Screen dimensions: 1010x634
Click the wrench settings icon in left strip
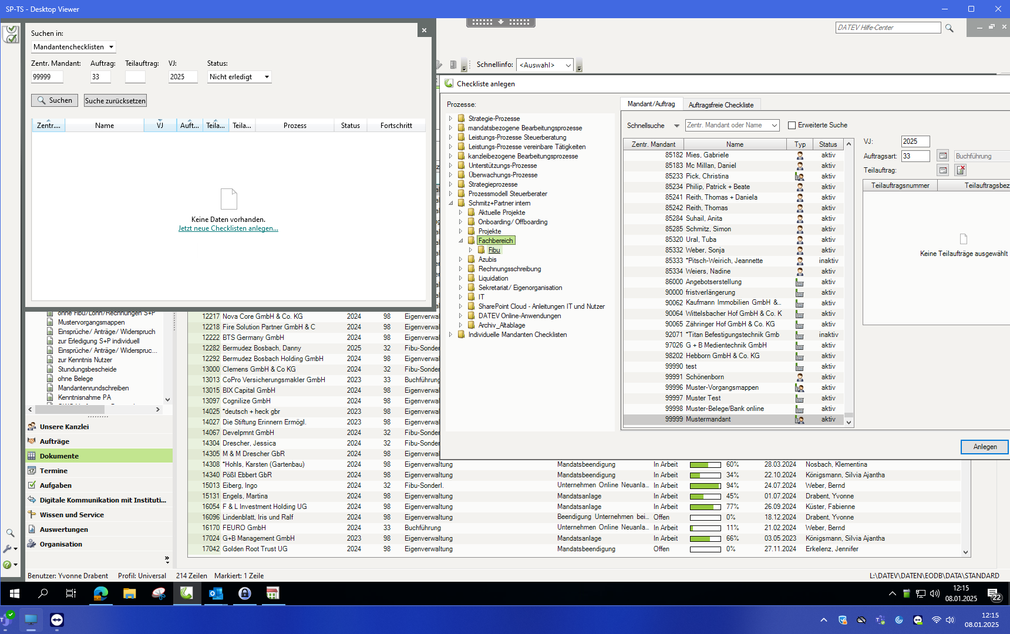(8, 548)
